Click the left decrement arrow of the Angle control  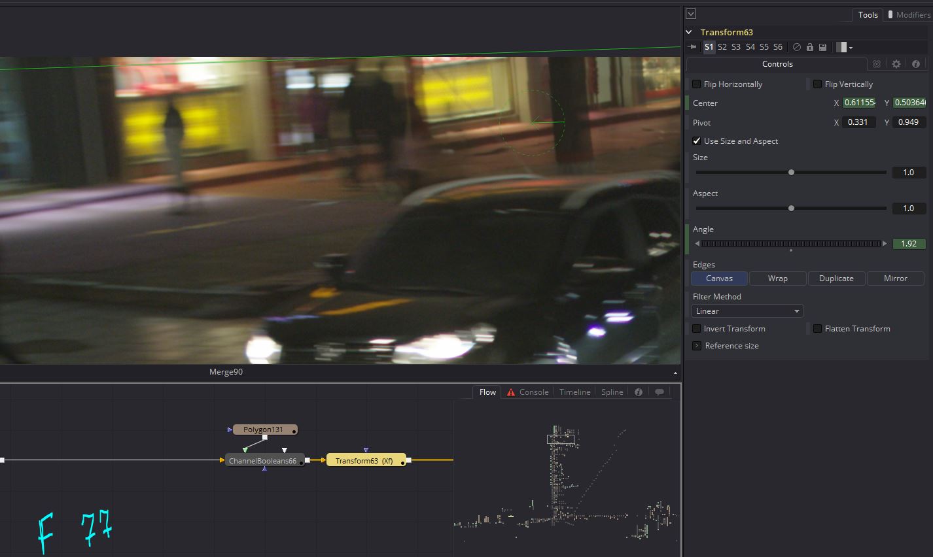point(697,244)
